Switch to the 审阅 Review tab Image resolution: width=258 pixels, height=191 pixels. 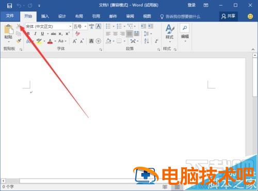tap(130, 17)
